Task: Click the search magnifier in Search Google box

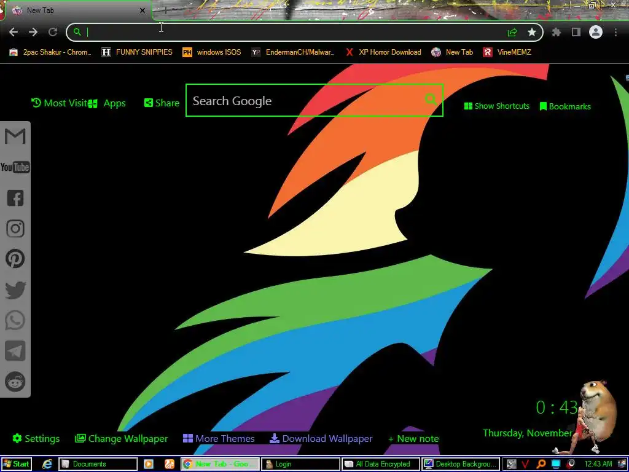Action: tap(431, 99)
